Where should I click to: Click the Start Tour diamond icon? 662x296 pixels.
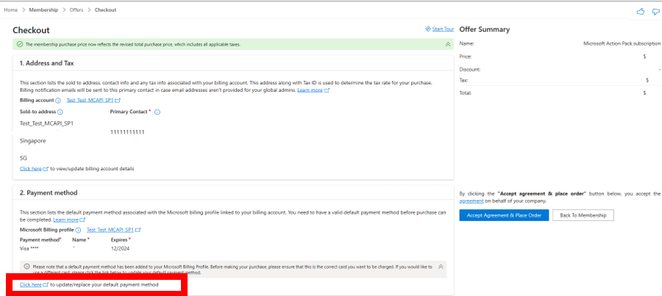(x=428, y=29)
